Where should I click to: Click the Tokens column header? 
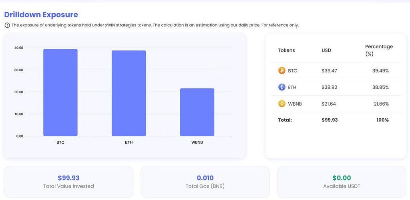[x=286, y=50]
